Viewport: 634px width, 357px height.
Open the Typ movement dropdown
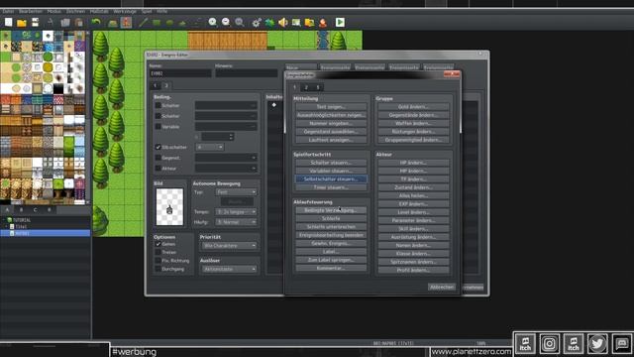236,192
